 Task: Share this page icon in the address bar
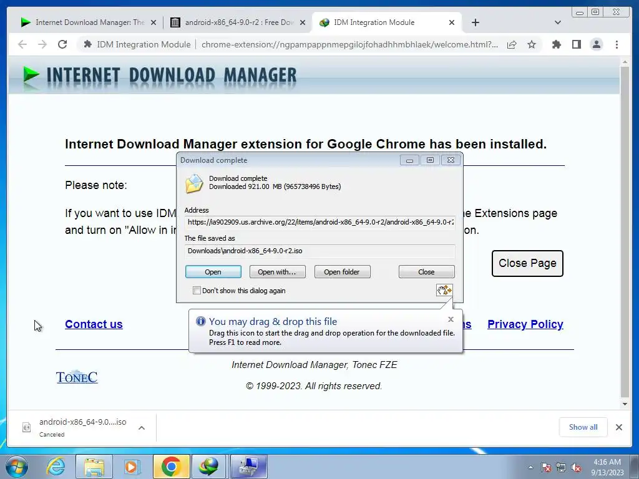pos(512,44)
